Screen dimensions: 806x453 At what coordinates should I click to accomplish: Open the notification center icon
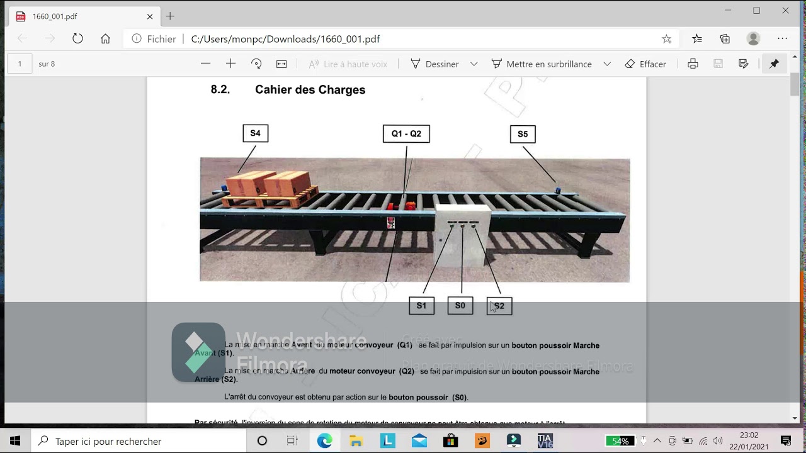[786, 441]
